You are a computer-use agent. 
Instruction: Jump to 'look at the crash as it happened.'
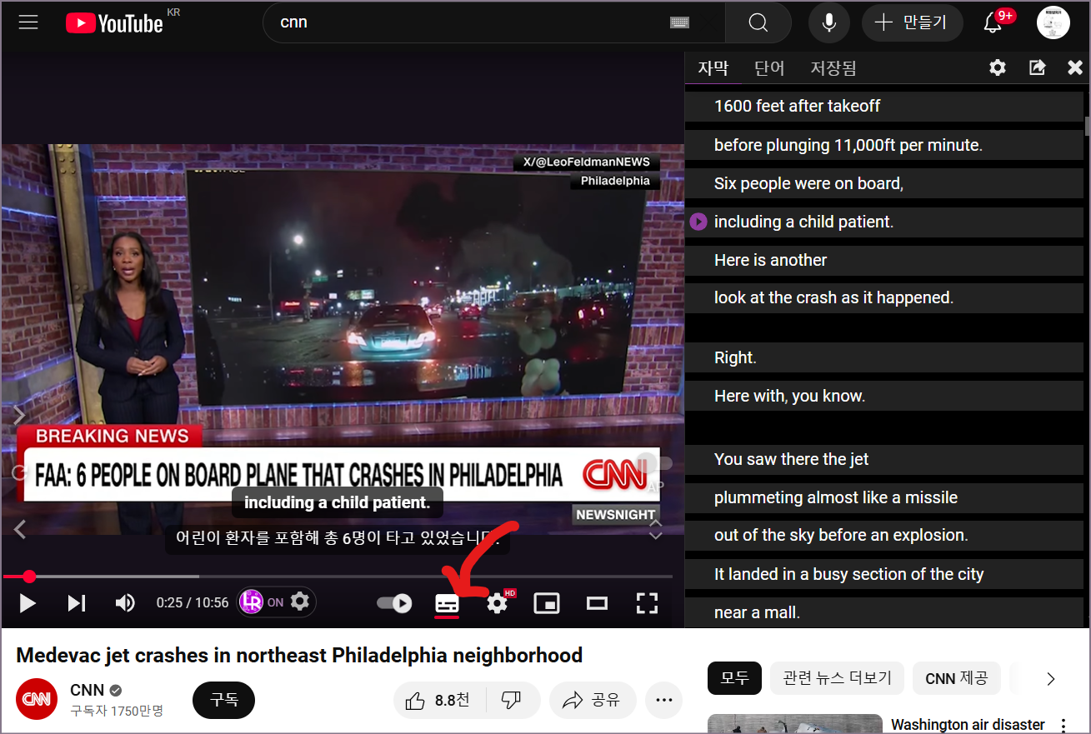coord(884,297)
